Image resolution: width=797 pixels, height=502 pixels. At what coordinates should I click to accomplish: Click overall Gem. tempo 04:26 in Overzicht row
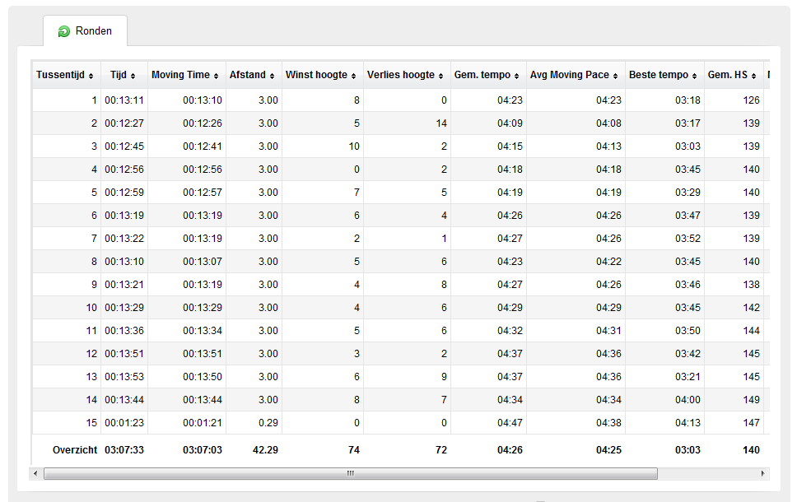coord(510,449)
